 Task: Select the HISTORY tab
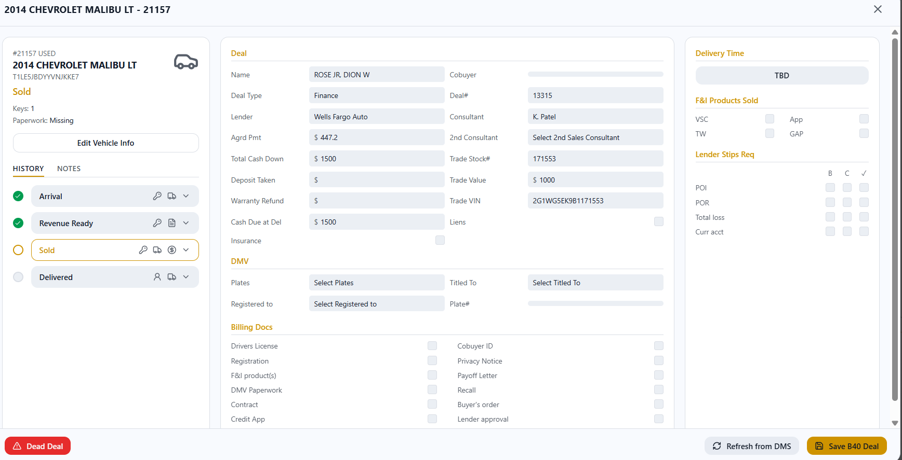point(28,169)
